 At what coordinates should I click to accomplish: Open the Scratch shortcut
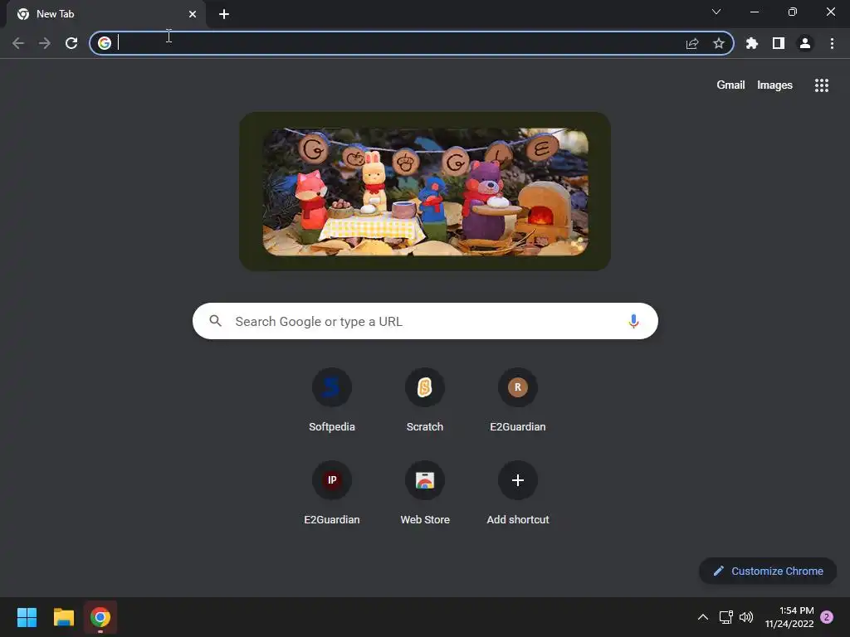425,401
